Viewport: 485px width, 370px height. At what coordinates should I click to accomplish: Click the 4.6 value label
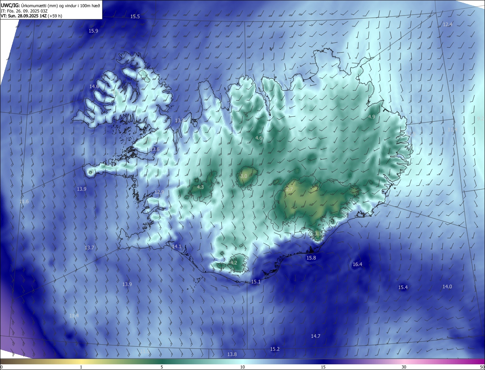[x=259, y=138]
